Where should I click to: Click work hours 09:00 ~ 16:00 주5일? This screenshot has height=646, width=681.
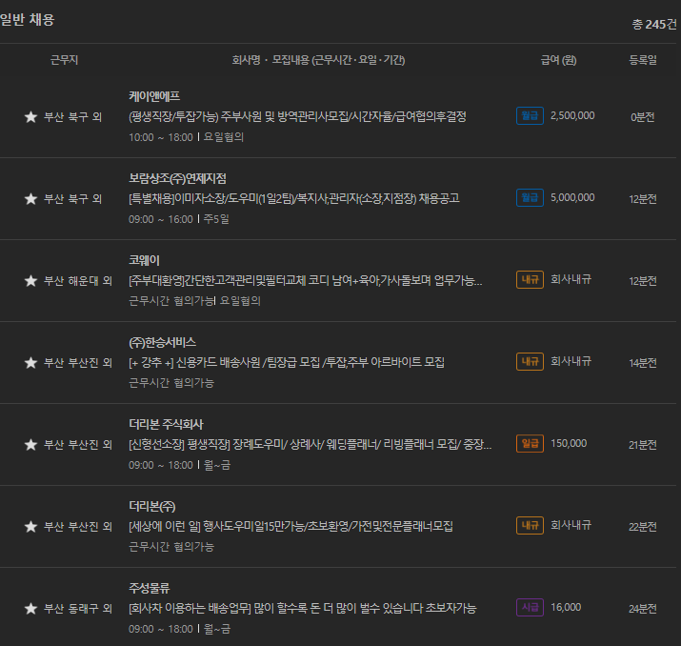pyautogui.click(x=178, y=219)
